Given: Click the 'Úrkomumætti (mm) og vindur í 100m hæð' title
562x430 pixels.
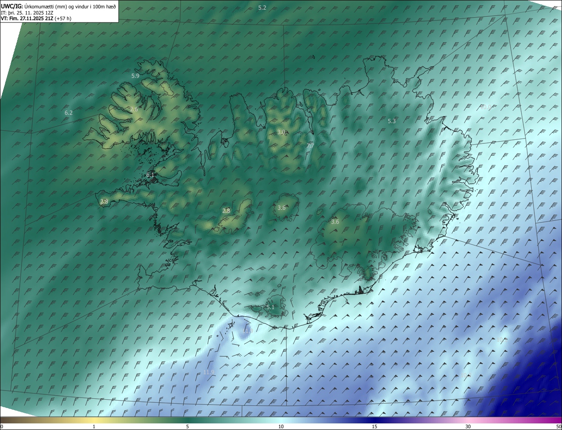Looking at the screenshot, I should pyautogui.click(x=70, y=7).
